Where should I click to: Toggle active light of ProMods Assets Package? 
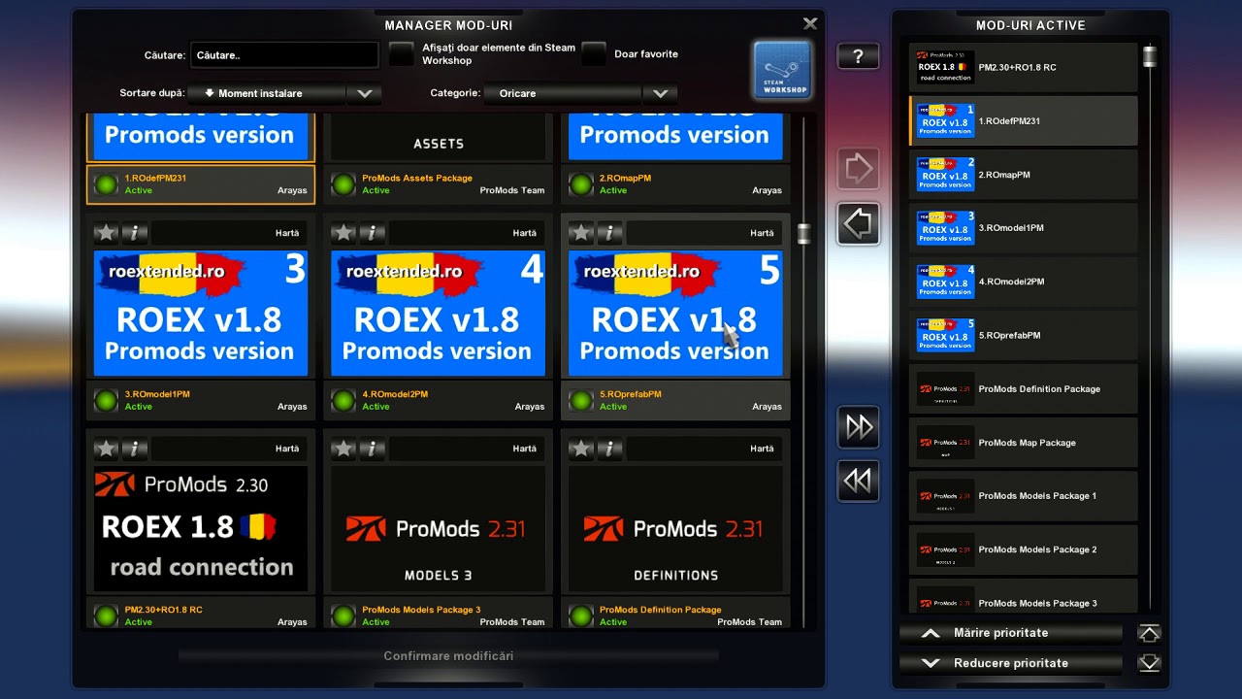[343, 183]
